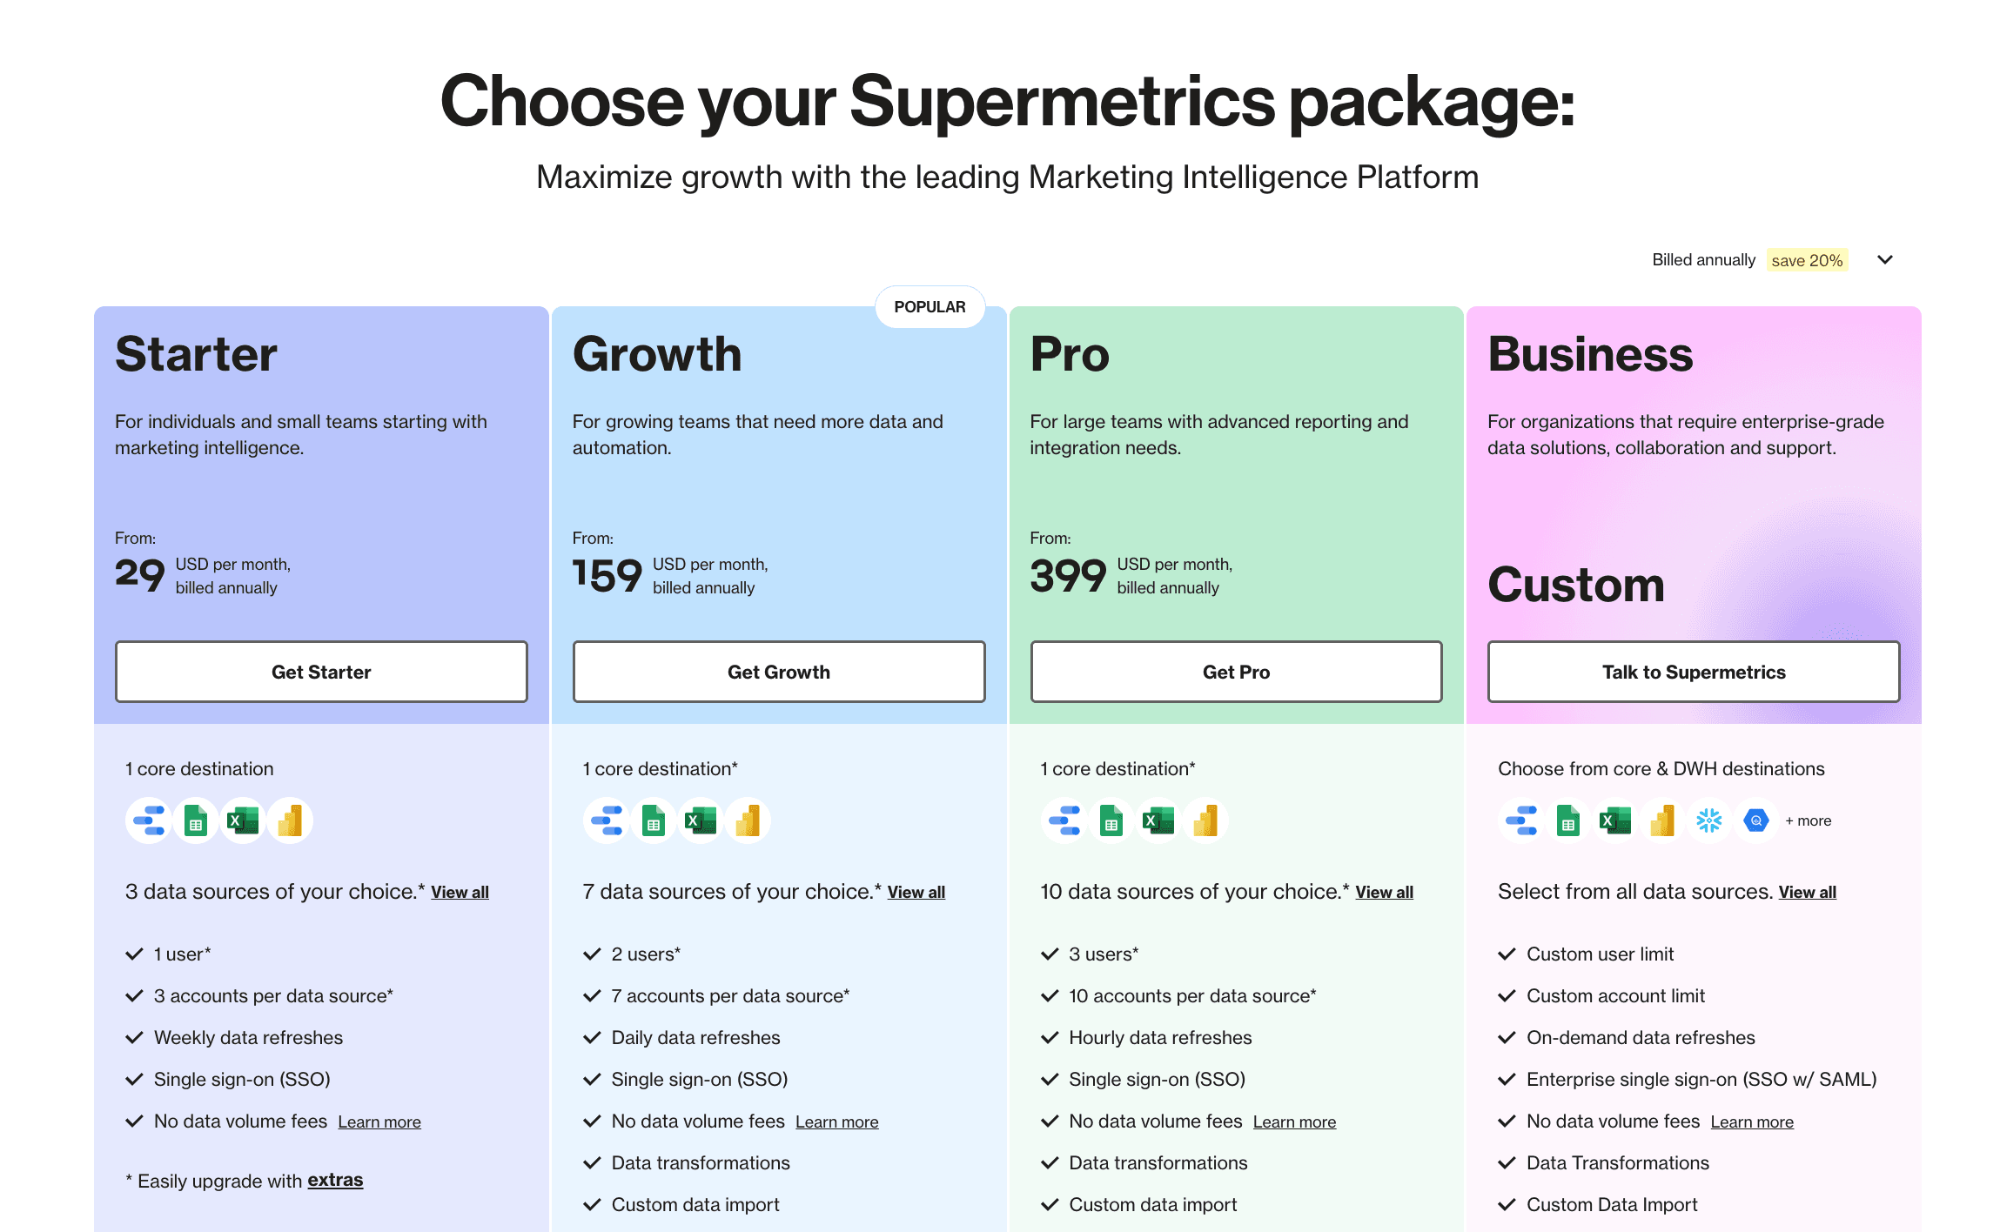Click Google Sheets icon in Starter plan
2000x1232 pixels.
pyautogui.click(x=196, y=820)
